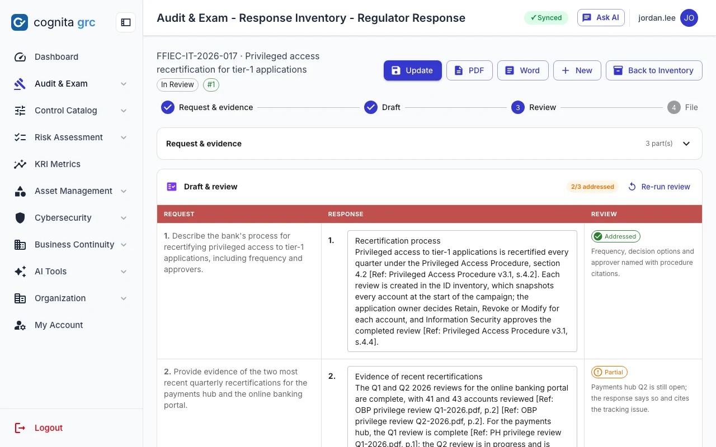Expand the Audit & Exam chevron
This screenshot has width=716, height=447.
click(x=124, y=84)
